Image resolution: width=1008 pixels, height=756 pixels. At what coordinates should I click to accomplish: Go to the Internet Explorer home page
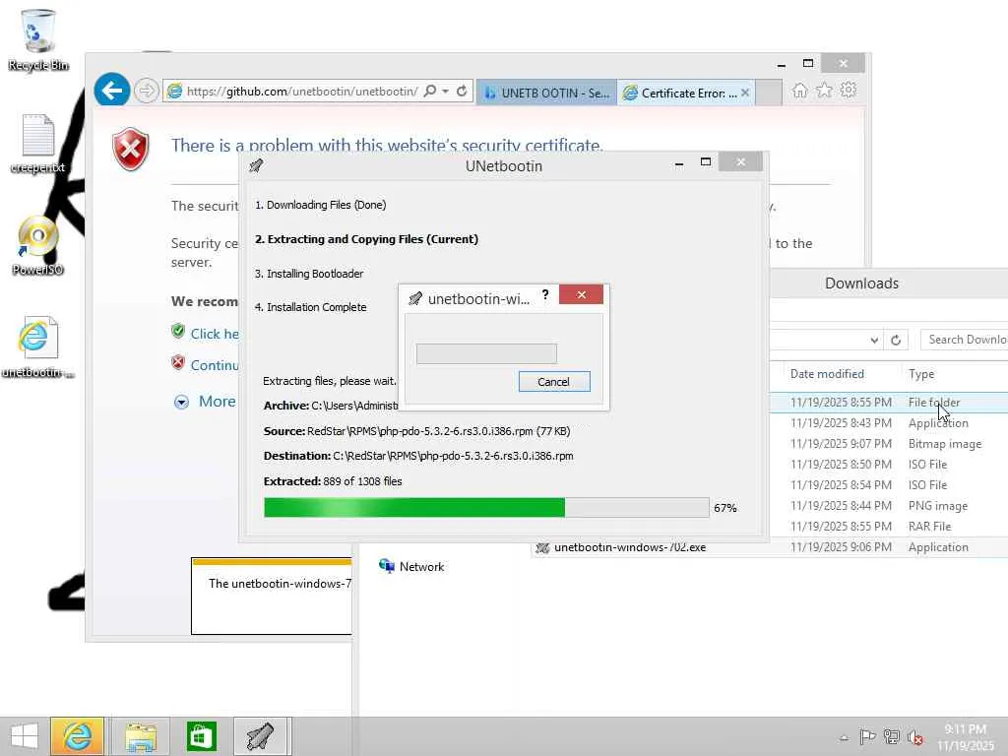pos(799,91)
